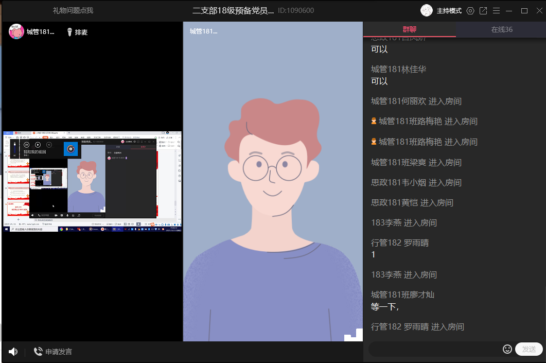Click username 城管181林佳华 in chat
The image size is (546, 363).
coord(398,70)
